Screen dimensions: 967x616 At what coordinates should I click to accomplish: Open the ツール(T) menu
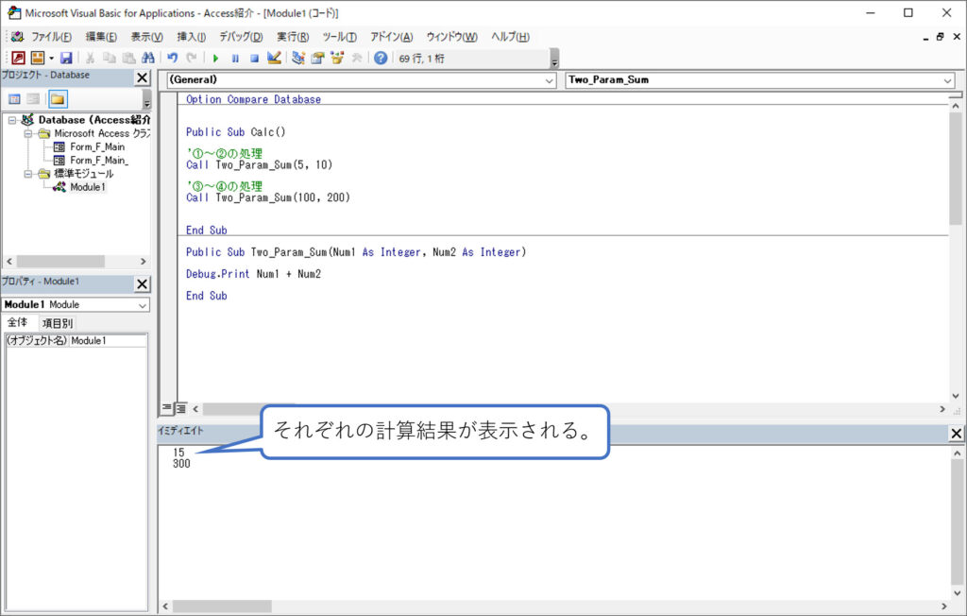[x=339, y=37]
